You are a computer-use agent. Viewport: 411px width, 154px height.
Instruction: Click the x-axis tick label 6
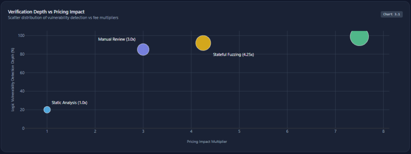(x=287, y=132)
